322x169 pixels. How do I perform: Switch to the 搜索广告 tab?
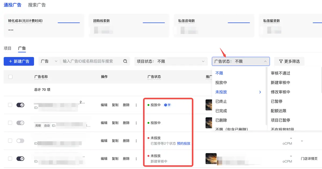37,5
